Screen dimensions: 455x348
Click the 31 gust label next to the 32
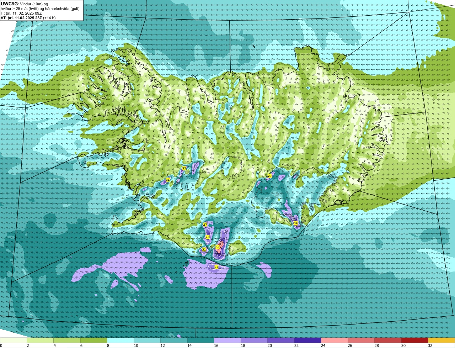point(168,180)
